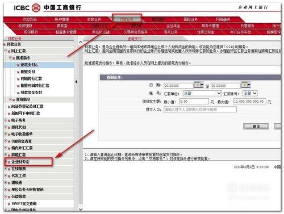Select 新股网下申购汇款 tree item
Viewport: 284px width, 214px height.
point(26,114)
